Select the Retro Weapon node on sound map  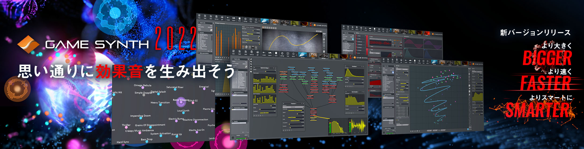click(x=181, y=102)
